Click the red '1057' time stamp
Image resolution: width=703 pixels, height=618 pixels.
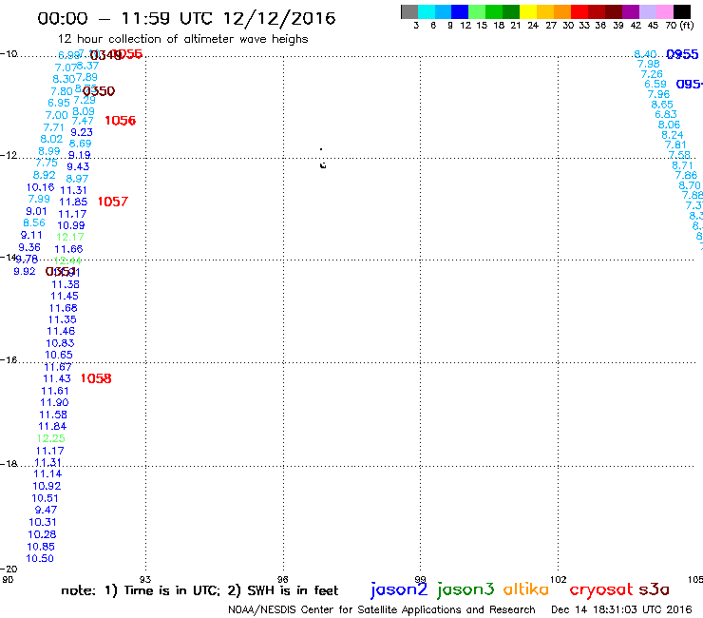point(112,202)
